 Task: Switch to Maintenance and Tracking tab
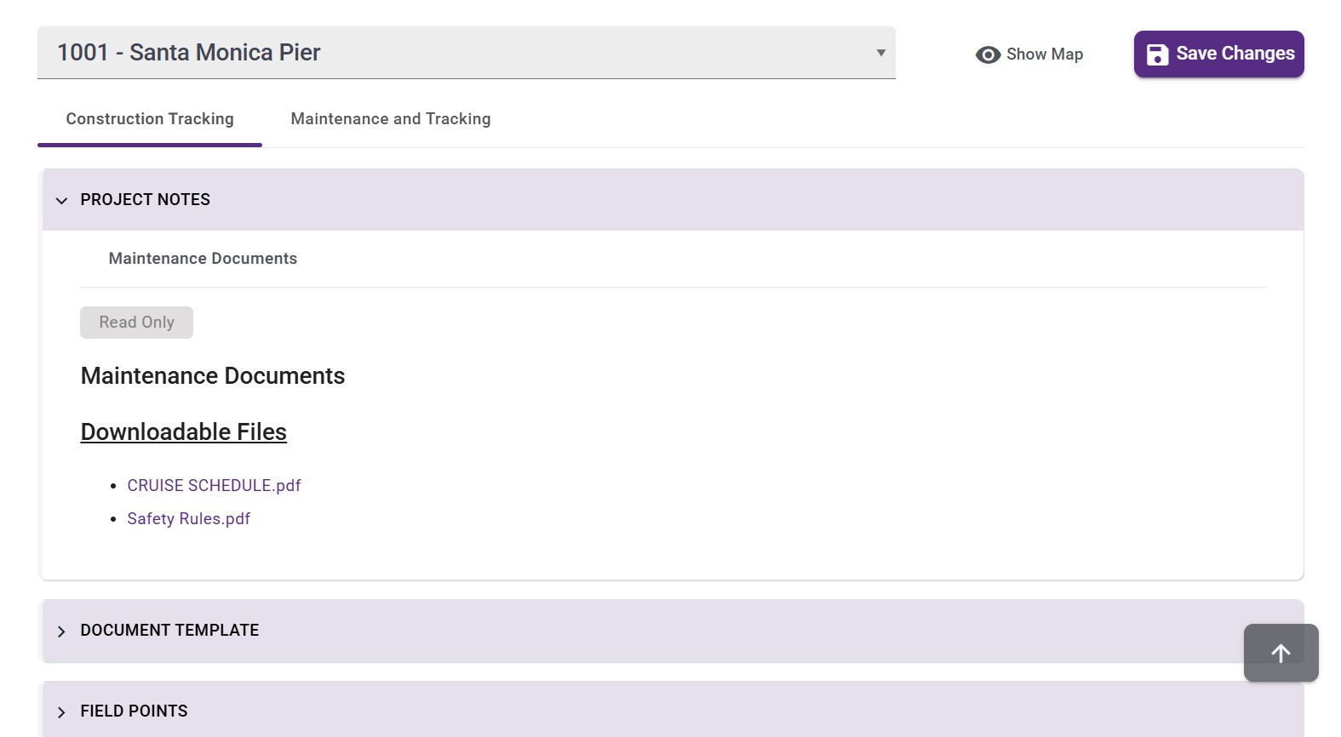pos(390,119)
